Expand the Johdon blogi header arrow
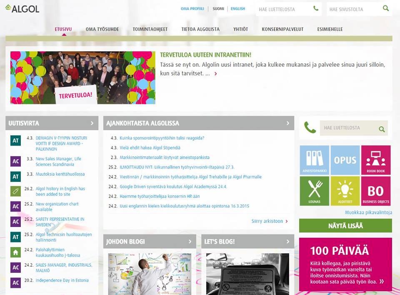Screen dimensions: 400x295 point(190,241)
